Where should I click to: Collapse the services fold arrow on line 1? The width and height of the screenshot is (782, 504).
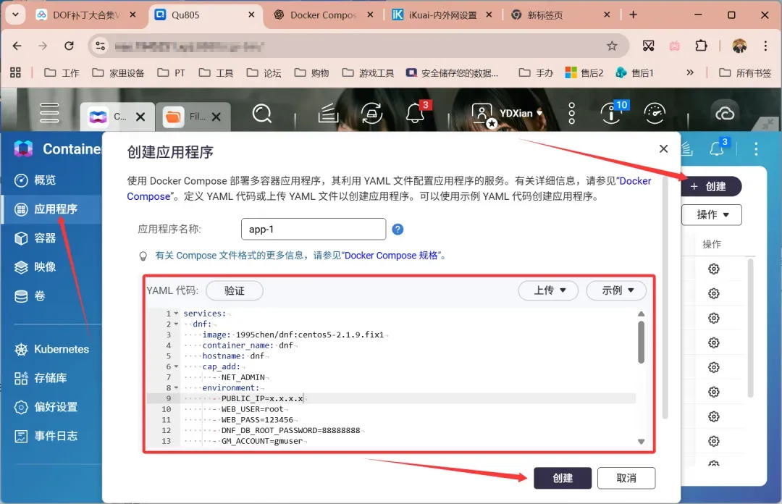point(176,314)
